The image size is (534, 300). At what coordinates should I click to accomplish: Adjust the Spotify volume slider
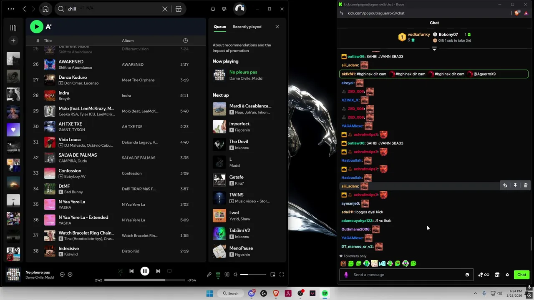tap(253, 275)
